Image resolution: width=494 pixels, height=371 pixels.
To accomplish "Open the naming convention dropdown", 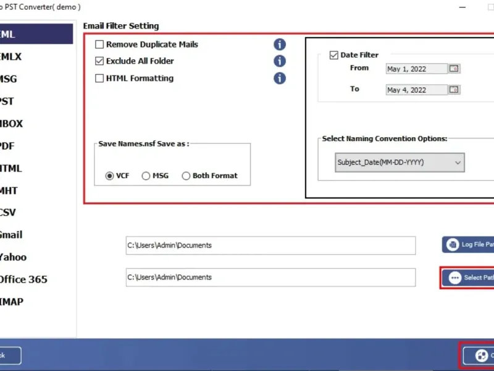I will pos(400,163).
